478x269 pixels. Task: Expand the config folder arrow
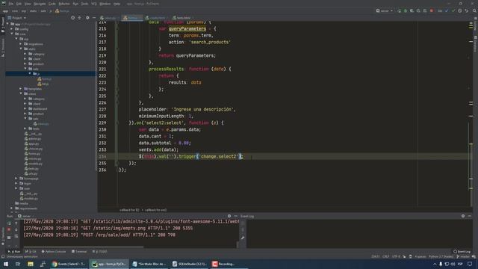pos(12,29)
